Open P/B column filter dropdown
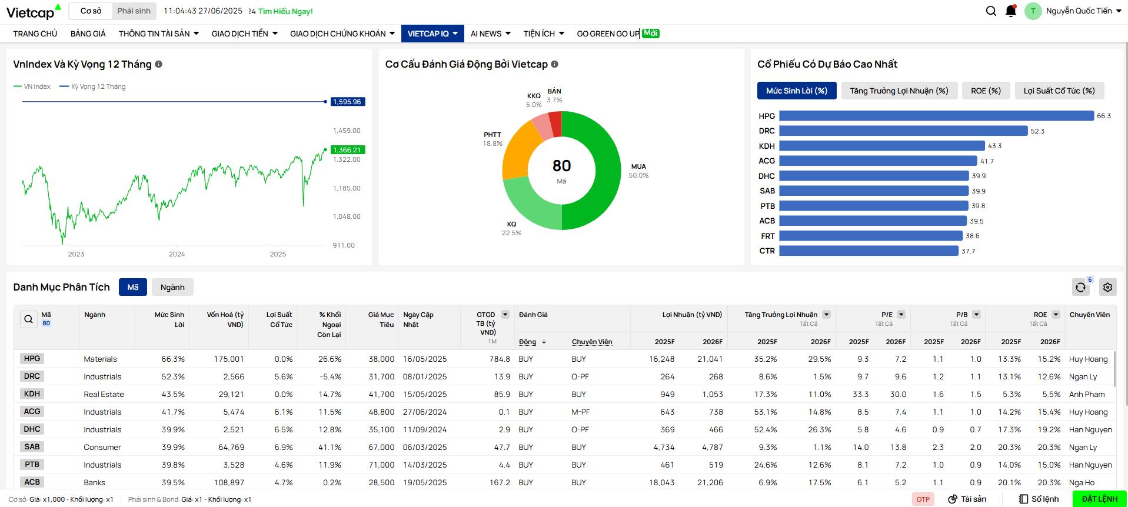Viewport: 1128px width, 507px height. [976, 315]
